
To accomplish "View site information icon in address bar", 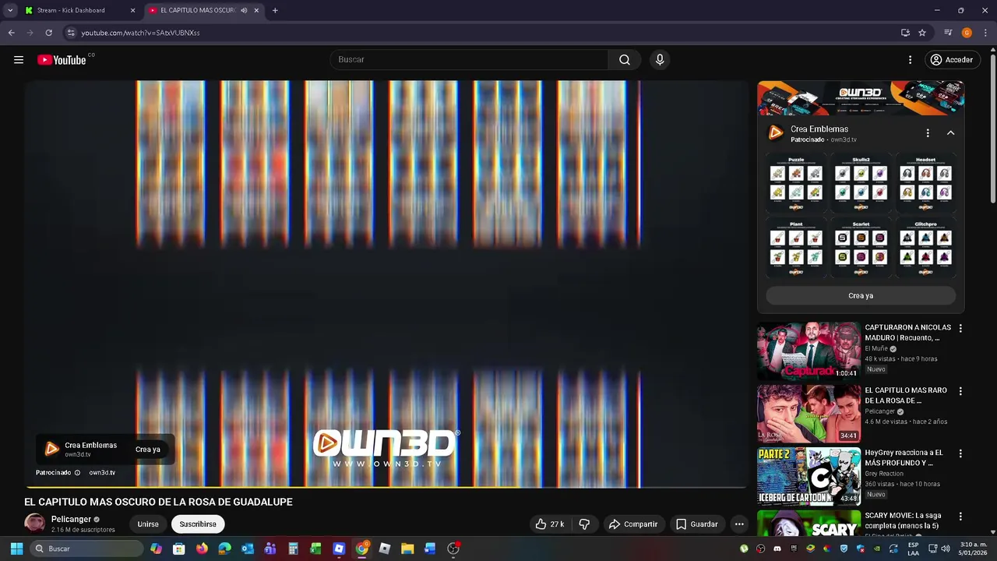I will point(71,33).
